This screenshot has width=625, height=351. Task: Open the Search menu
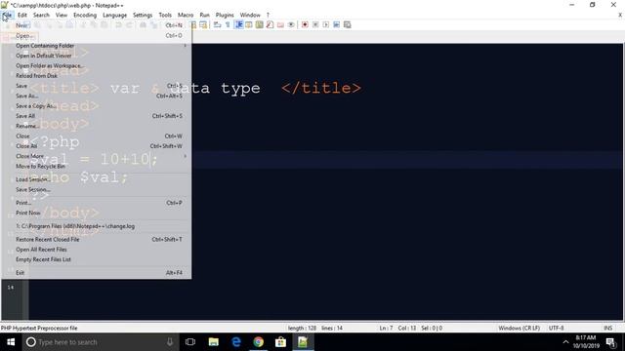tap(41, 15)
